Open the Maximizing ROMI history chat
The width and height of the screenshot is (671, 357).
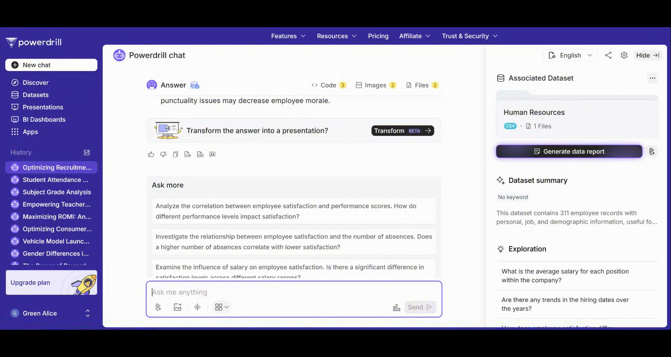(51, 217)
